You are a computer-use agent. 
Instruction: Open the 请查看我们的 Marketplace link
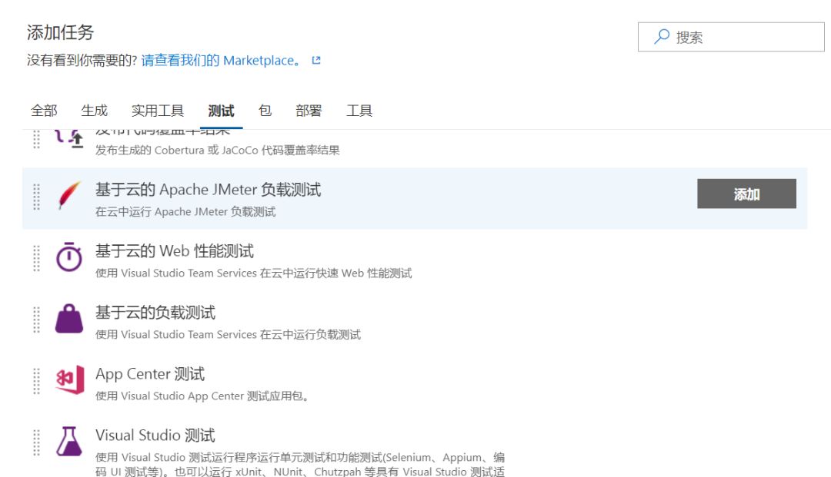(x=221, y=60)
